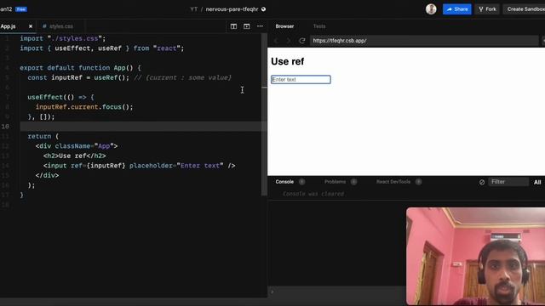Click the sandbox privacy globe icon
This screenshot has height=306, width=545.
click(x=263, y=9)
